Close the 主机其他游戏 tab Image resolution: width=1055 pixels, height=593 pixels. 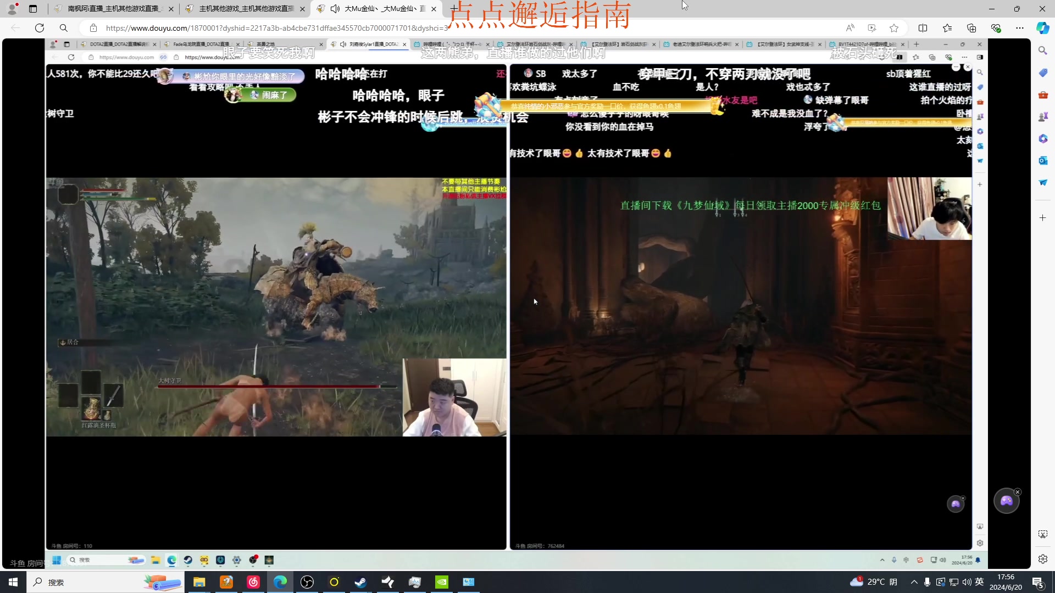coord(302,9)
